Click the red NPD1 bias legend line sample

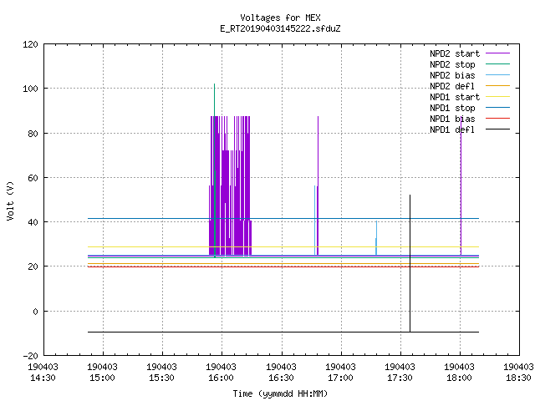point(497,119)
